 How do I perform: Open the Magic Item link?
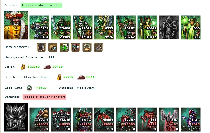point(86,88)
